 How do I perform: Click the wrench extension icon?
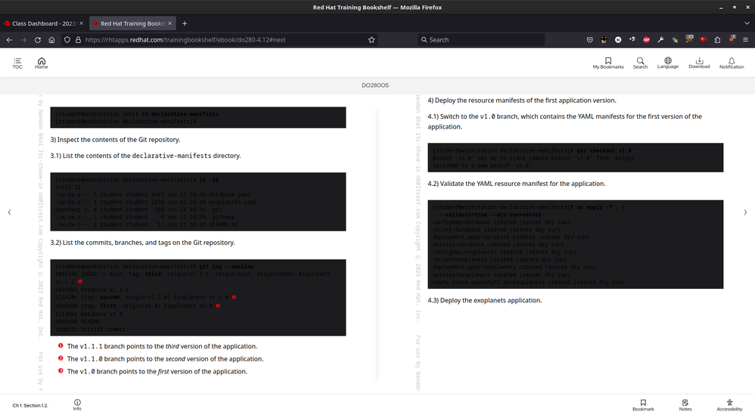pos(660,40)
